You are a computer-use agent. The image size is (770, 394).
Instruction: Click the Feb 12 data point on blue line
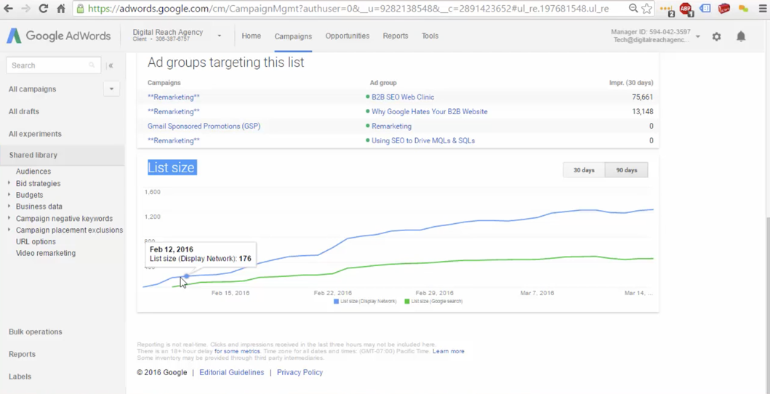187,276
